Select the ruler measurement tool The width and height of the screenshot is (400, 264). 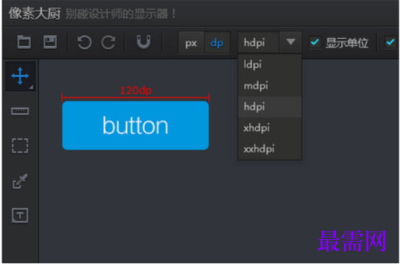click(x=20, y=111)
